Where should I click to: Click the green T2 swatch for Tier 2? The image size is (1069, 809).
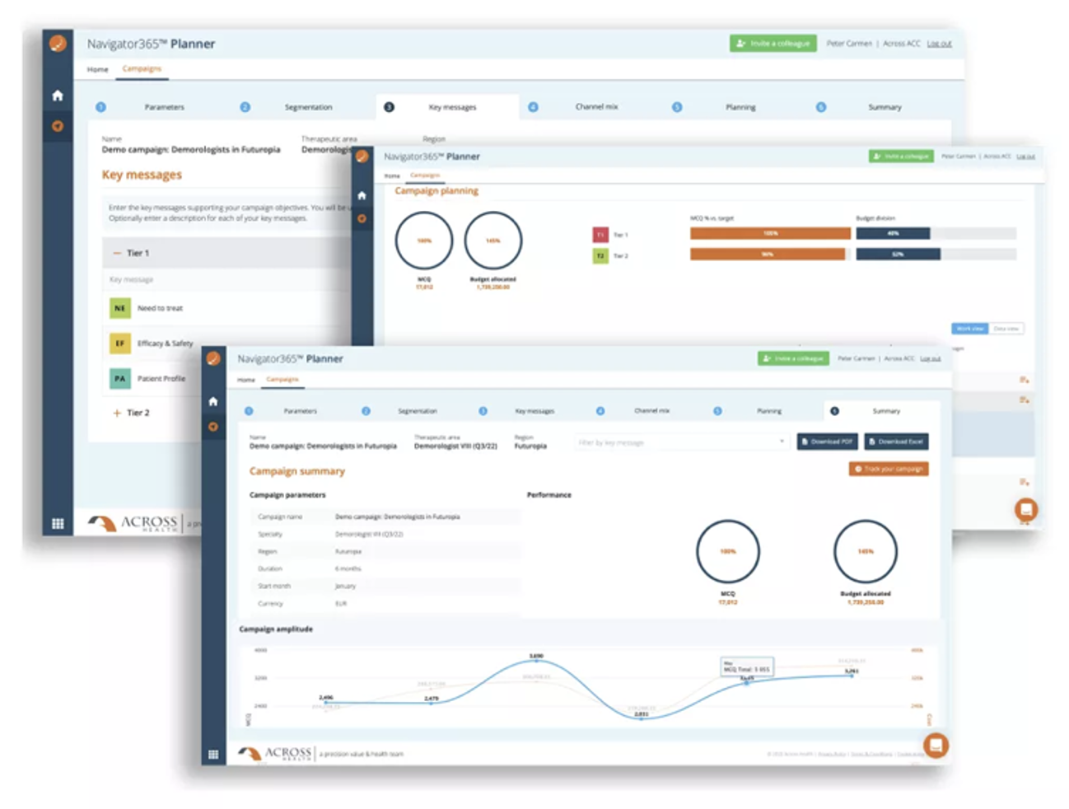600,256
